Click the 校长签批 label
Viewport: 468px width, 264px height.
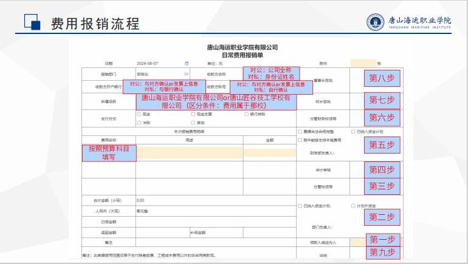click(323, 101)
